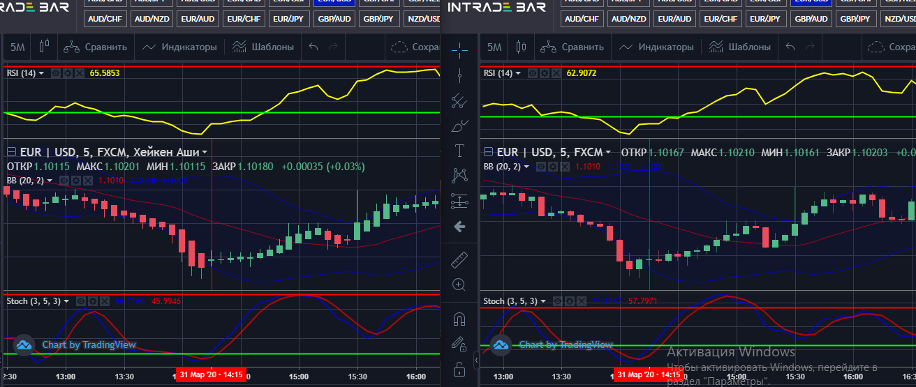
Task: Open the pitchfork drawing tools
Action: [x=459, y=101]
